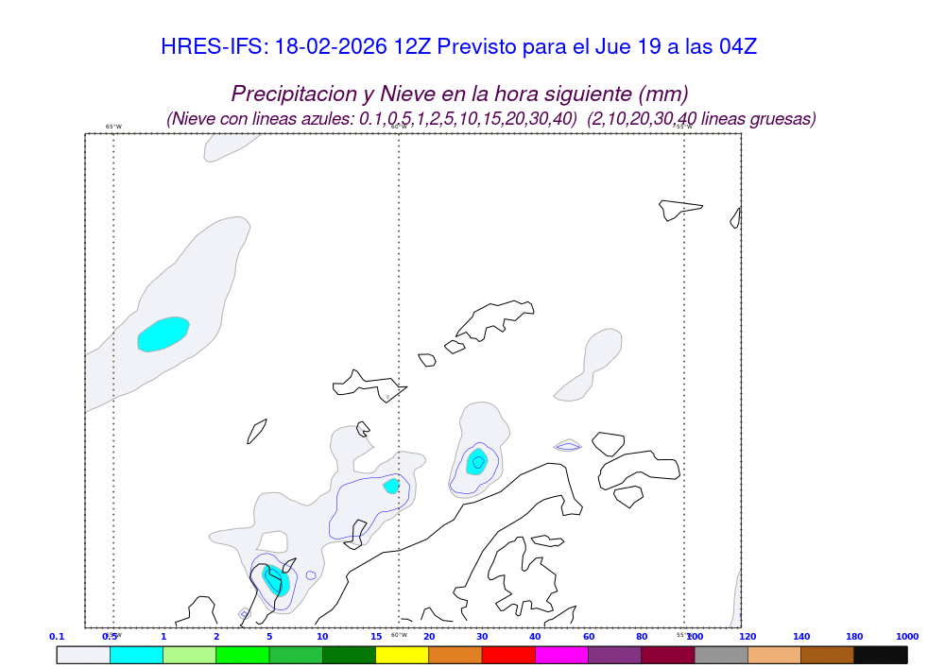Viewport: 945px width, 668px height.
Task: Click the gray 100–120 mm legend swatch
Action: tap(721, 654)
